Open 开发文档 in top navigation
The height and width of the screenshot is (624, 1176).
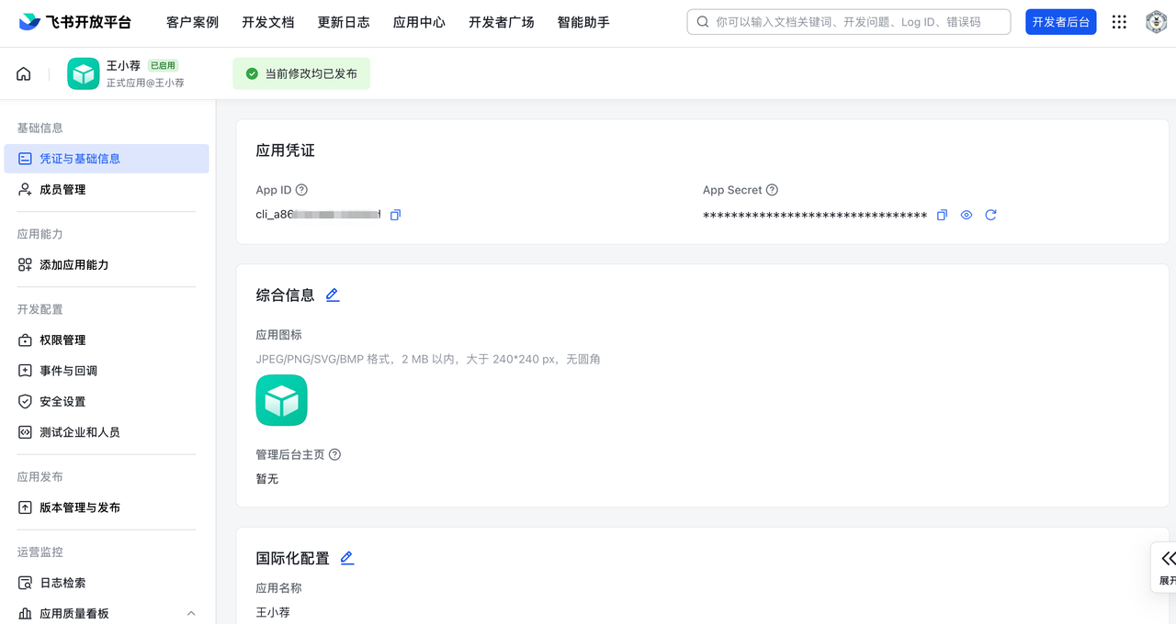point(267,22)
